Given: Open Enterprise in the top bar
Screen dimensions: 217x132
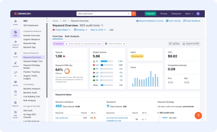Looking at the screenshot, I should [x=176, y=14].
